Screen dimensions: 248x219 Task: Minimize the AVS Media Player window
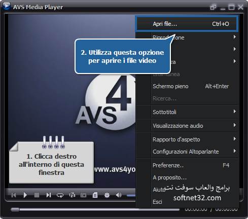223,9
